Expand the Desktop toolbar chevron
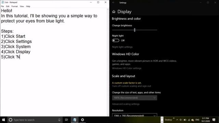 click(174, 118)
